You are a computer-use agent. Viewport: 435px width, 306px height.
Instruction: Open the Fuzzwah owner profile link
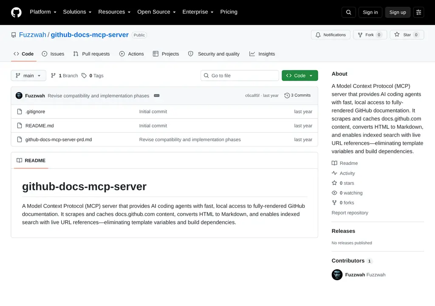(x=32, y=35)
